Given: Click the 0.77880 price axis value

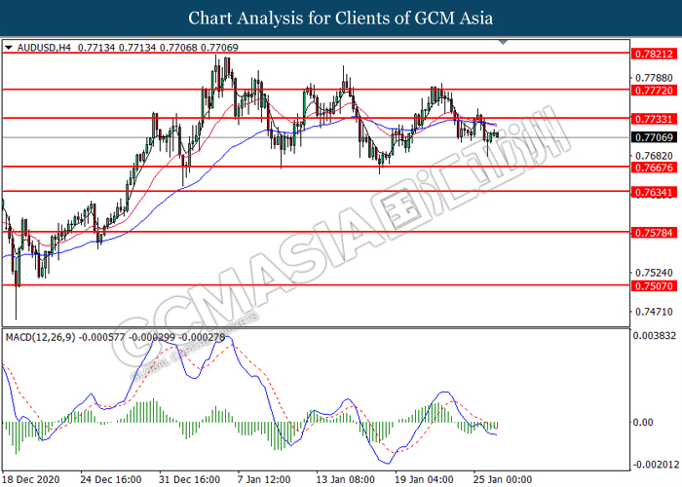Looking at the screenshot, I should pyautogui.click(x=654, y=78).
